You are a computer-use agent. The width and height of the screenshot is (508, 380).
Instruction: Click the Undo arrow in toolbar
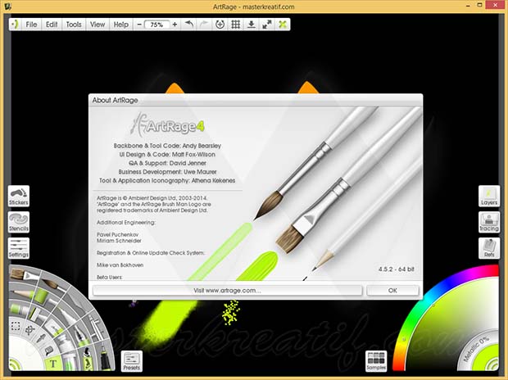click(189, 25)
